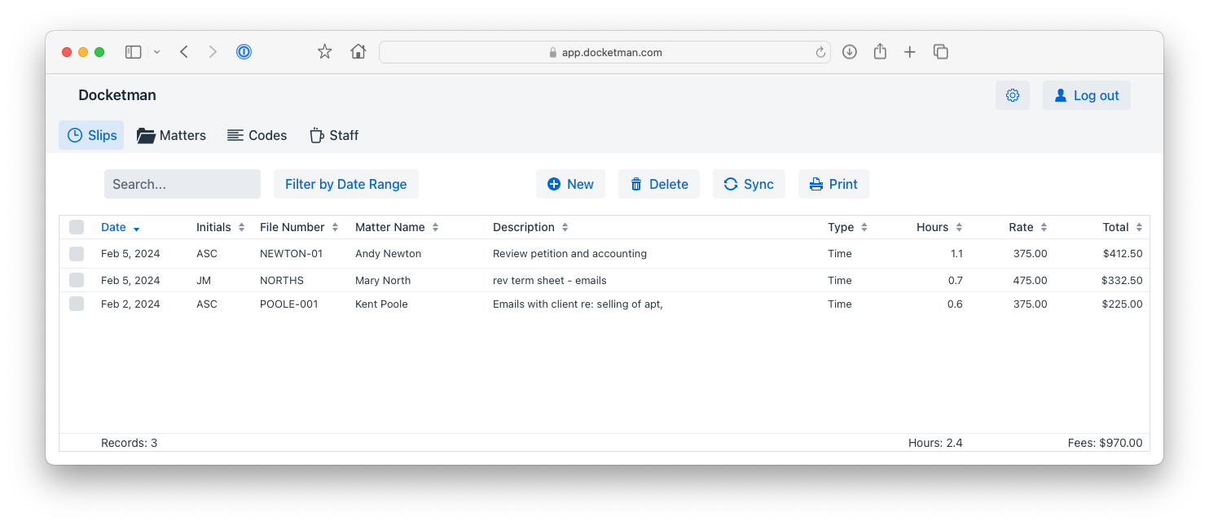The height and width of the screenshot is (525, 1209).
Task: Open Filter by Date Range
Action: (x=346, y=184)
